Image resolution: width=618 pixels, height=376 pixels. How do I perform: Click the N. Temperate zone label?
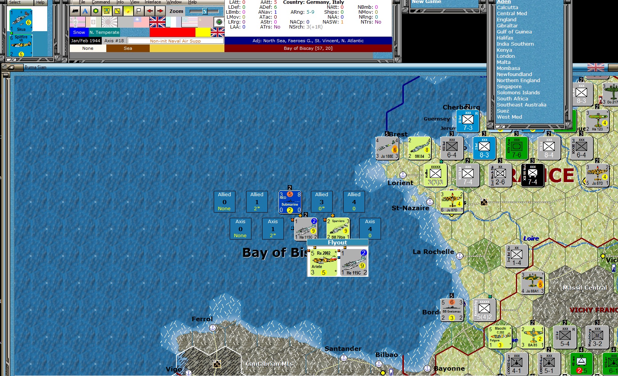(104, 33)
